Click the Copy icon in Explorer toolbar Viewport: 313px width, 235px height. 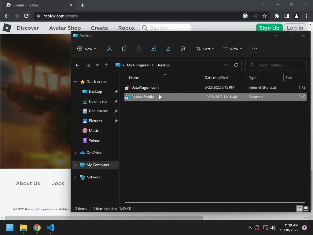pyautogui.click(x=124, y=49)
